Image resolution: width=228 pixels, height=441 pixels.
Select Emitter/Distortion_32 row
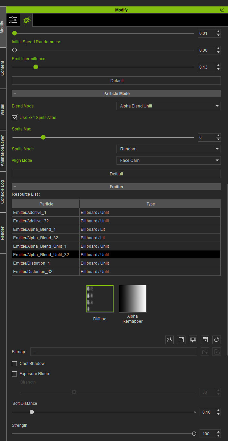pos(116,272)
